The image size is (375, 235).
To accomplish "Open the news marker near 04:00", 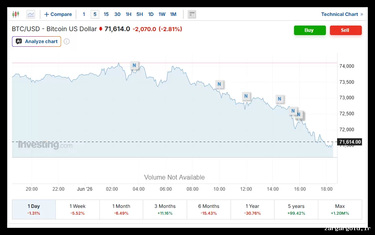I will click(134, 65).
